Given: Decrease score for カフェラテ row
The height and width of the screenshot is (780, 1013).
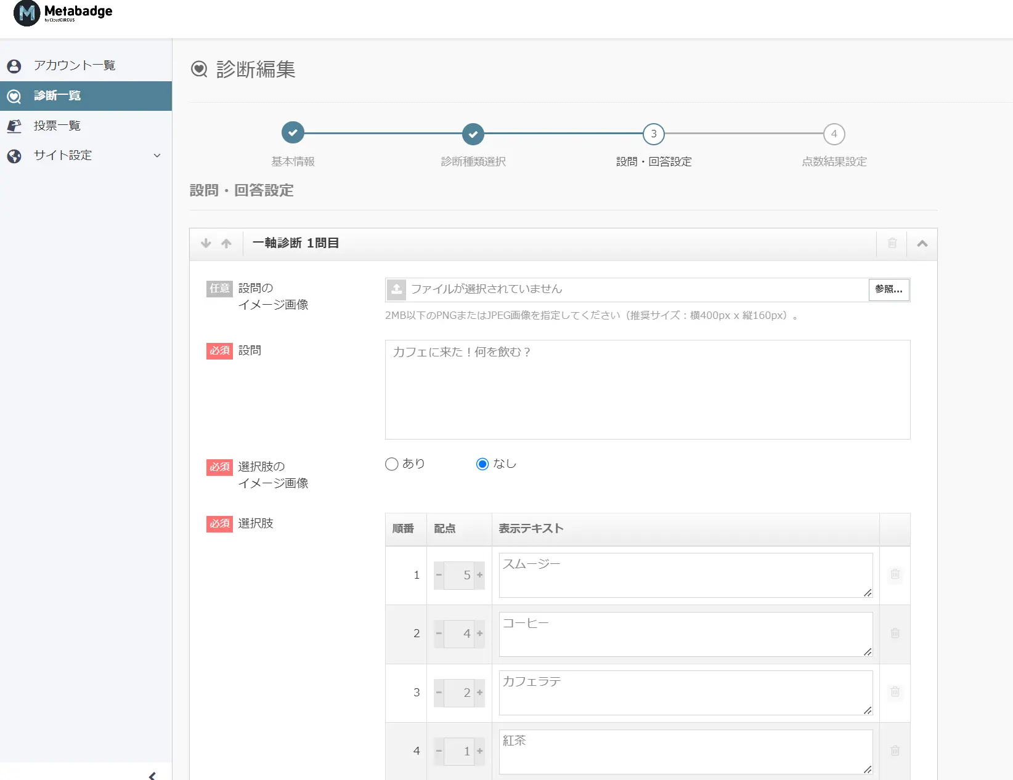Looking at the screenshot, I should (439, 693).
